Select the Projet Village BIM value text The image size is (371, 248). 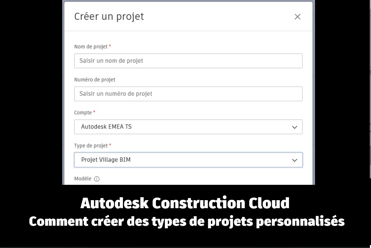pyautogui.click(x=105, y=160)
